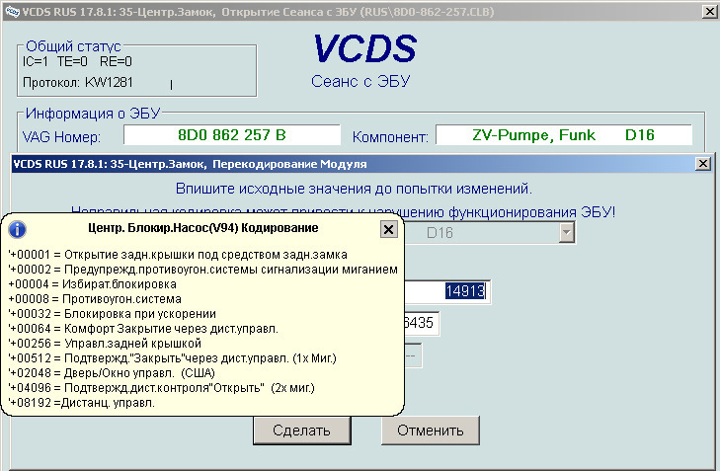Click the Информация о ЭБУ group label

(x=93, y=113)
